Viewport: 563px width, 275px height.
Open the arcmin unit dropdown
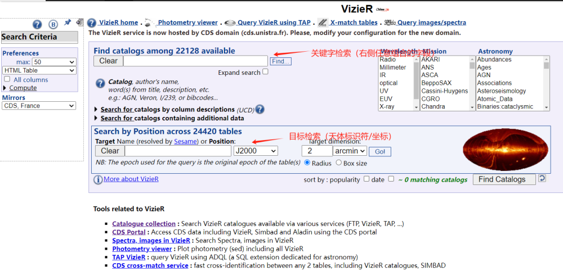click(x=350, y=151)
